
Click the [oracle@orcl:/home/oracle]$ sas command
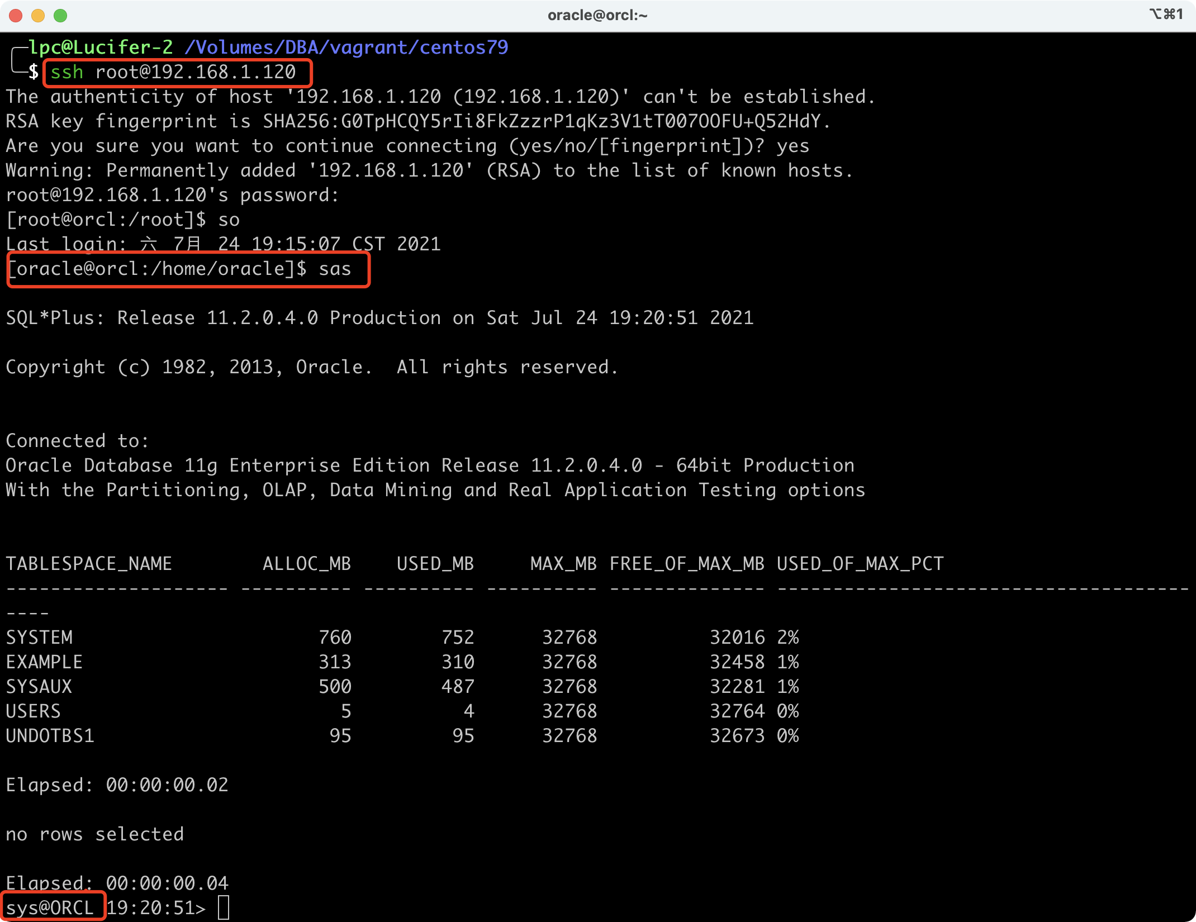[179, 269]
